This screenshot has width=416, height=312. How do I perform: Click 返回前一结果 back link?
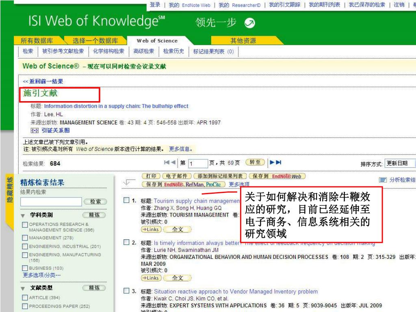tap(43, 81)
